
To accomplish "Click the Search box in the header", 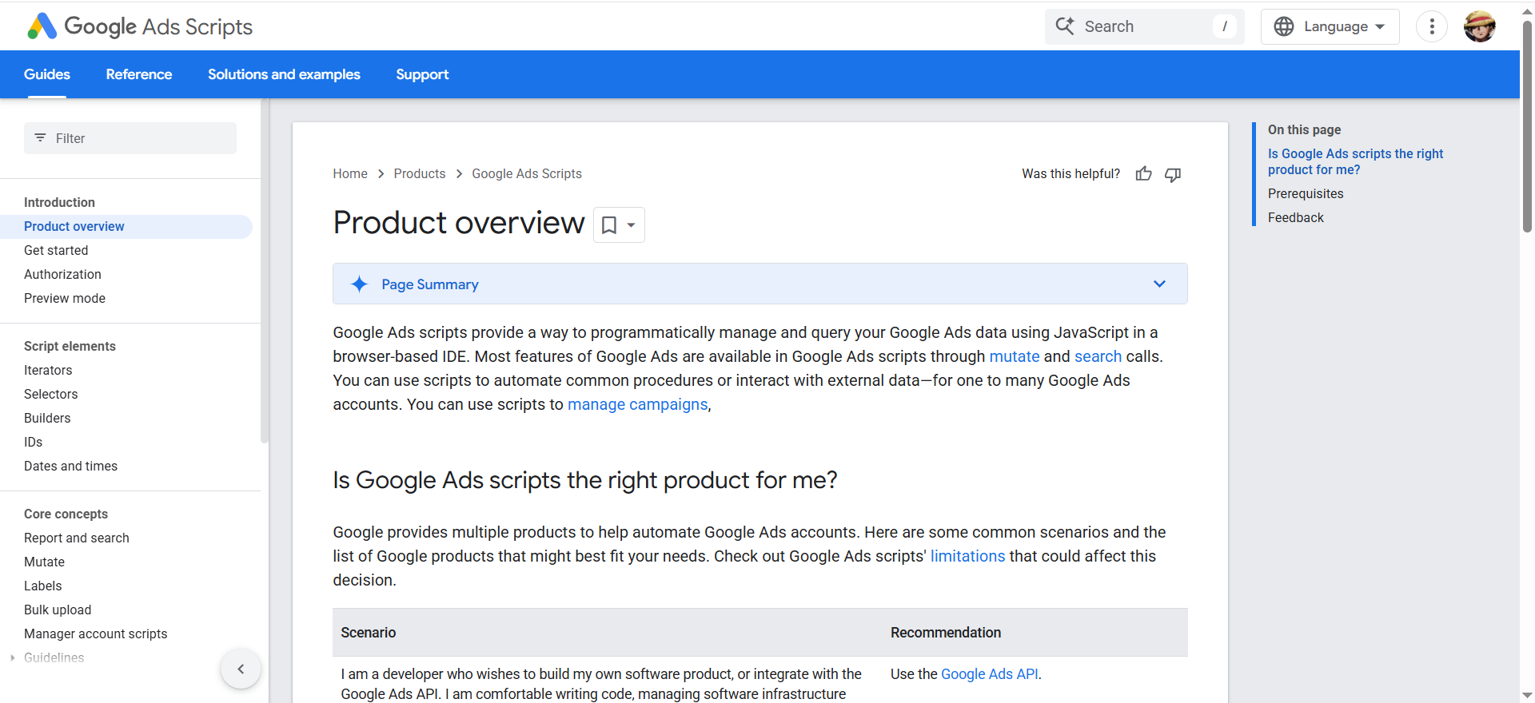I will click(1143, 26).
